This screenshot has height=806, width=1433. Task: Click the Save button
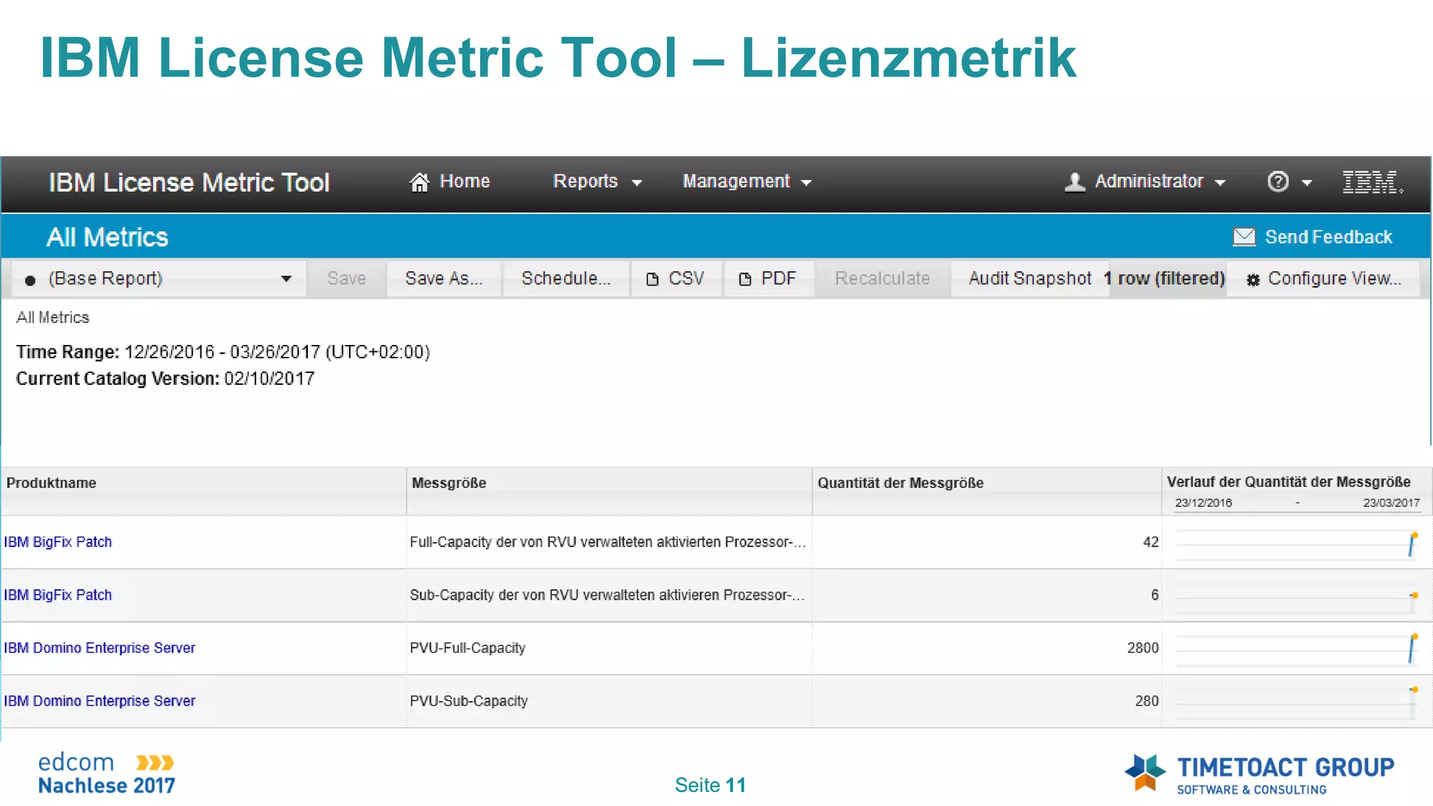[346, 278]
